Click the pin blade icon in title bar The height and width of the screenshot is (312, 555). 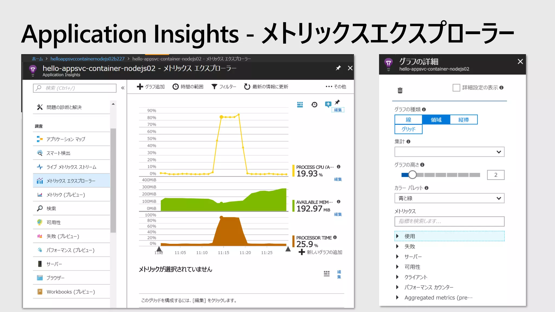pyautogui.click(x=338, y=68)
